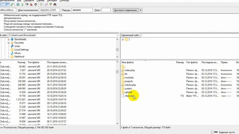Toggle processing of the transfer queue

tap(22, 4)
